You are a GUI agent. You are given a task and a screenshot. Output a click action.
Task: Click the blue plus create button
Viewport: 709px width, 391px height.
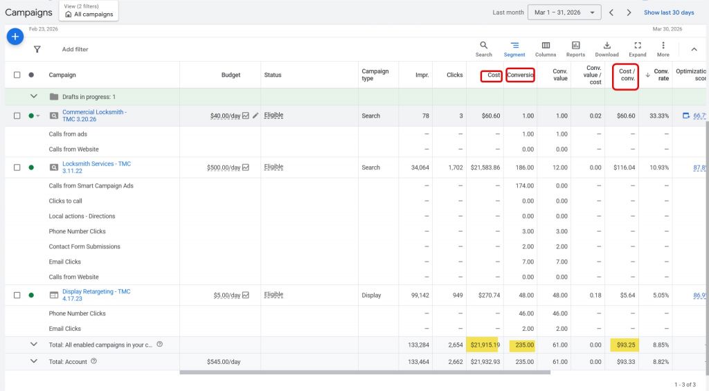tap(15, 37)
